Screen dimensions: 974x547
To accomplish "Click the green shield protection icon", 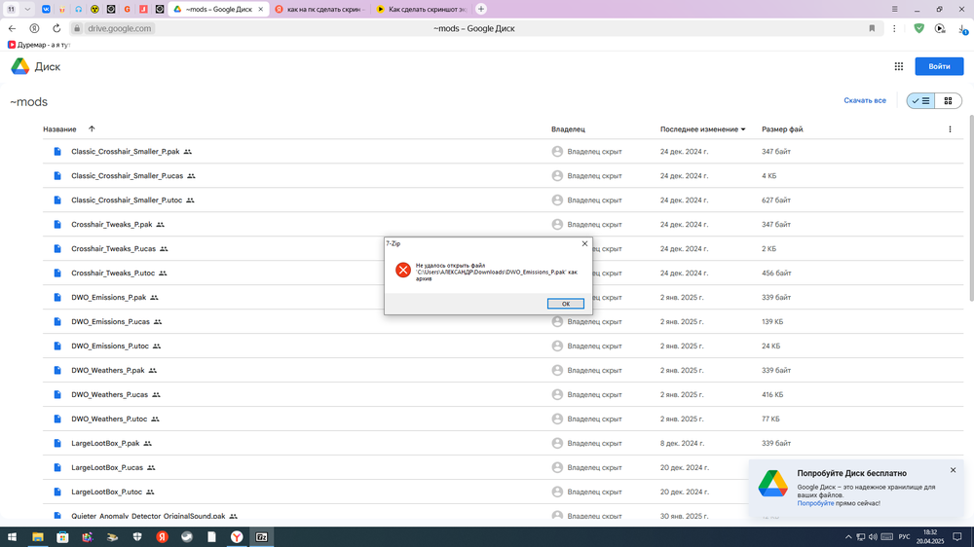I will click(918, 28).
